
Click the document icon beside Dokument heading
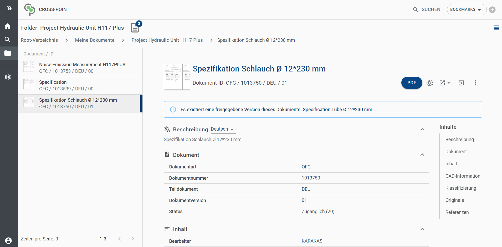click(x=167, y=155)
